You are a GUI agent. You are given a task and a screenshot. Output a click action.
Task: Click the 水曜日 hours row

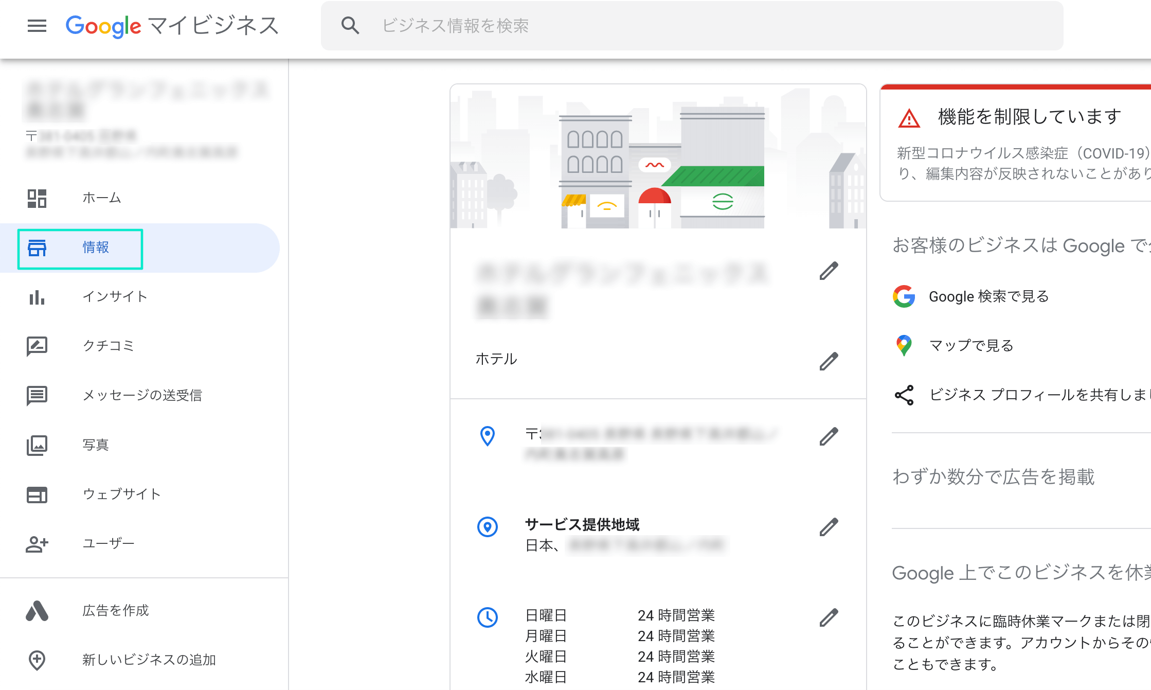click(x=620, y=677)
